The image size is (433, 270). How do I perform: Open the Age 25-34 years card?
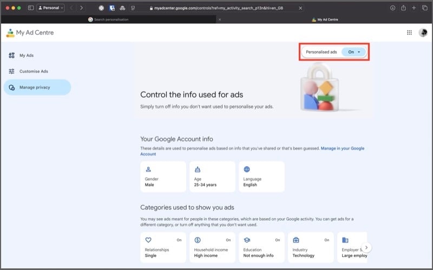pos(212,177)
